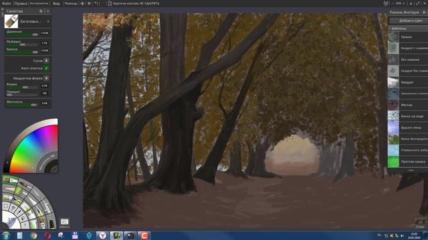Select the Мягкая preset
The width and height of the screenshot is (428, 240).
408,105
